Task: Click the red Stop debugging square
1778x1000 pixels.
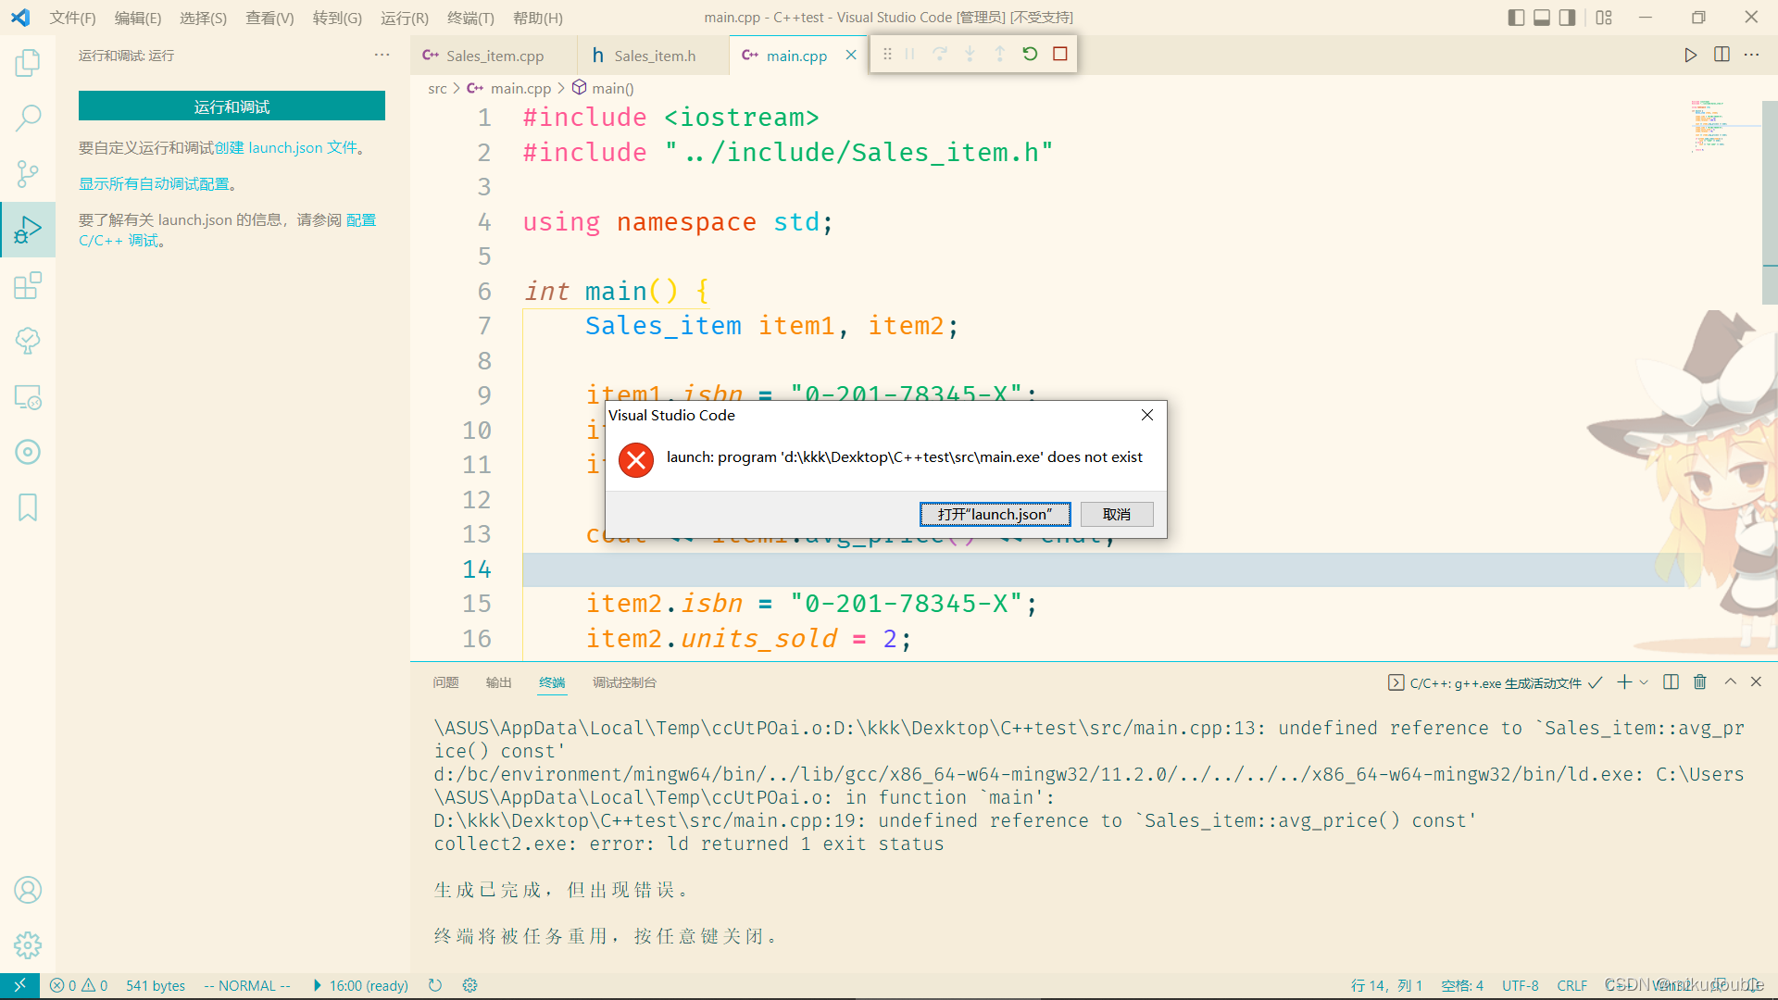Action: [x=1060, y=55]
